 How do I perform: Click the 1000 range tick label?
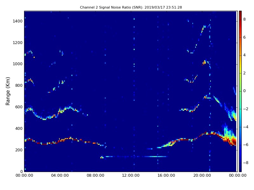(x=18, y=64)
